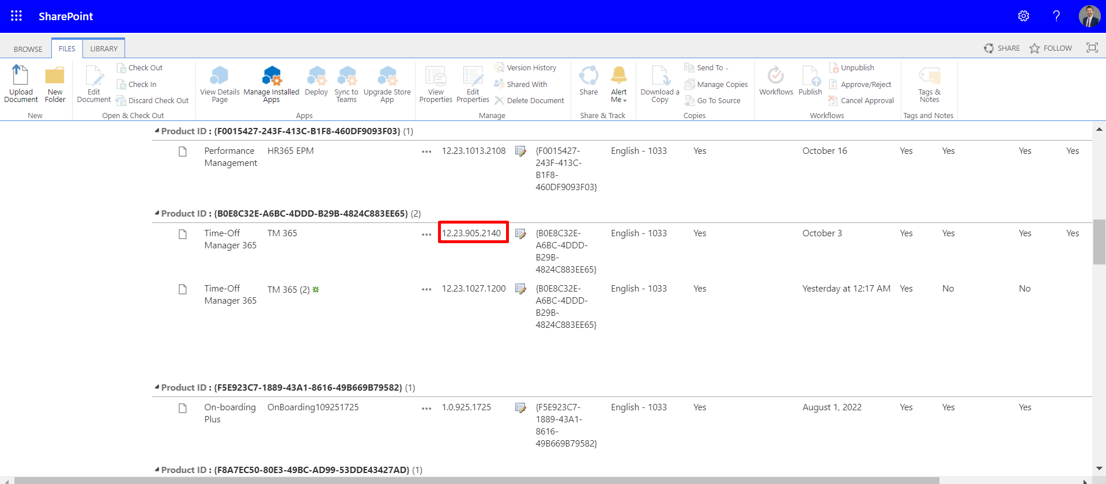The width and height of the screenshot is (1106, 484).
Task: Collapse Product ID B0E8C32E group
Action: [x=157, y=213]
